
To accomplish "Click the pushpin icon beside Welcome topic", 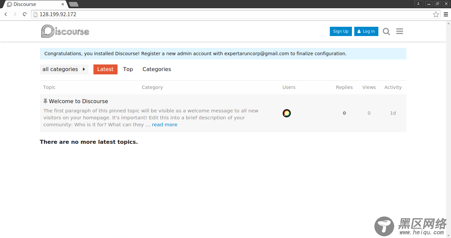I will tap(45, 101).
